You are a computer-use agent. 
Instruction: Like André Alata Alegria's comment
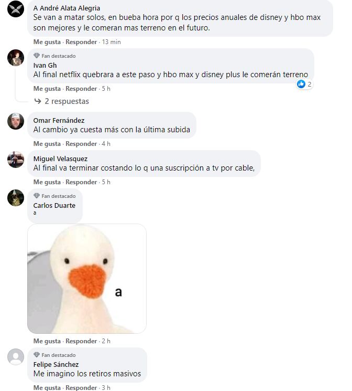coord(47,42)
